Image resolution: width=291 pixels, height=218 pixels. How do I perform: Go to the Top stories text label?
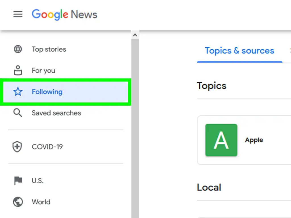click(x=49, y=49)
